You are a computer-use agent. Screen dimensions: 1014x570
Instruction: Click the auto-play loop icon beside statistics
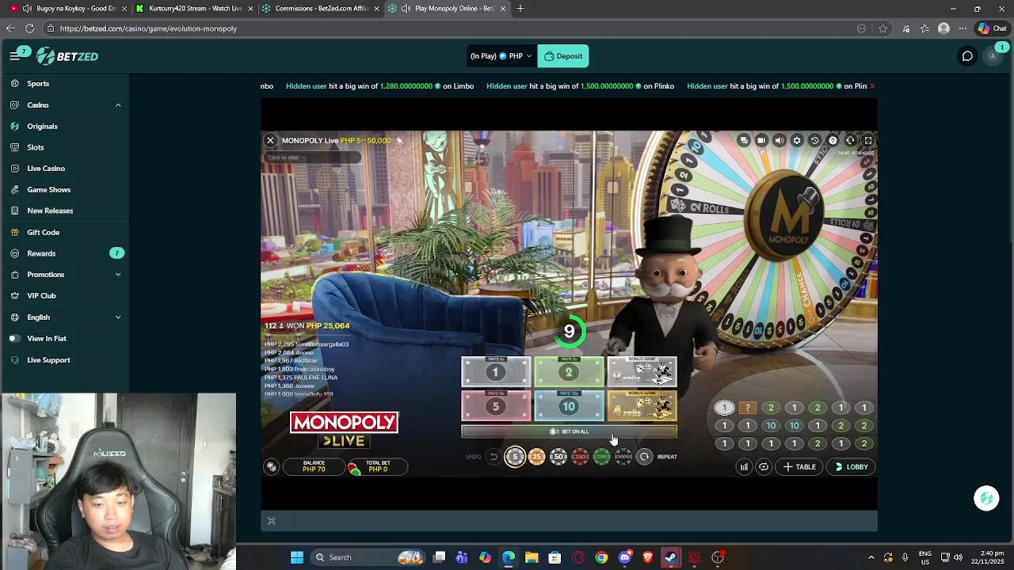[764, 467]
